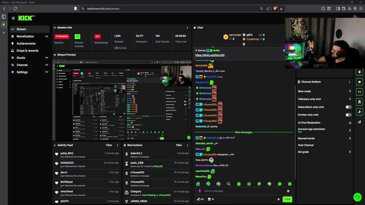Open the hamburger menu beside Kick logo

[x=13, y=18]
